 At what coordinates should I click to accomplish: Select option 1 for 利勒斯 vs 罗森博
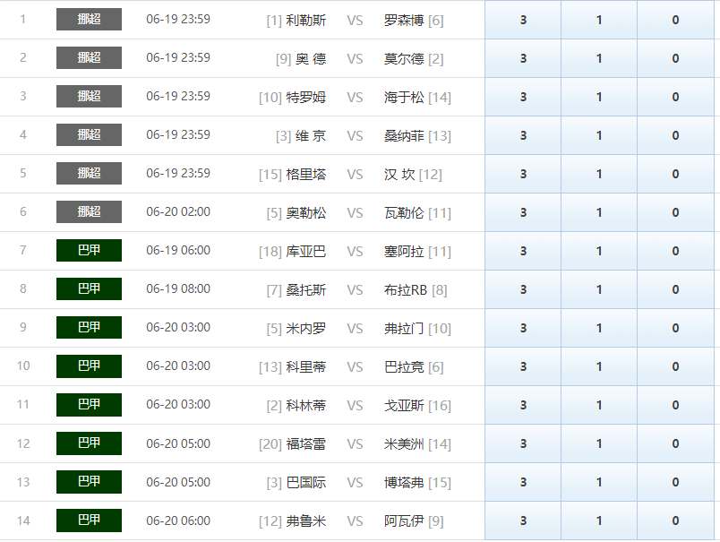pos(599,20)
